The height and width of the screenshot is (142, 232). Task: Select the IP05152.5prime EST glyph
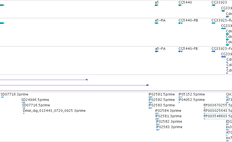181,97
